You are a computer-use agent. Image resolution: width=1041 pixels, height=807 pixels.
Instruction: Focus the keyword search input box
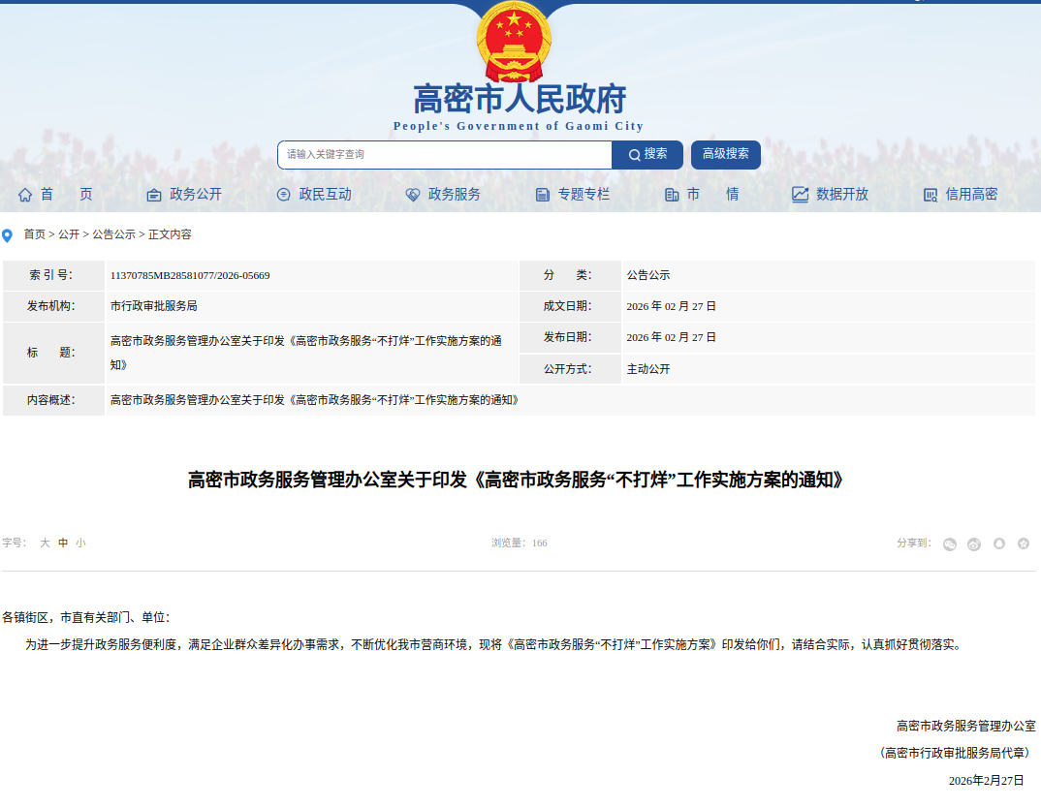point(444,155)
